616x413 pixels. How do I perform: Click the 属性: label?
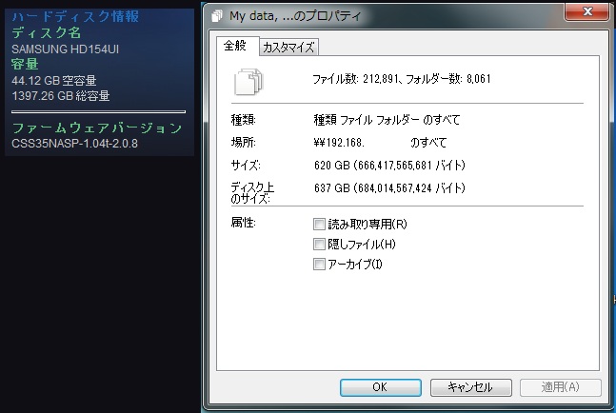(x=243, y=223)
